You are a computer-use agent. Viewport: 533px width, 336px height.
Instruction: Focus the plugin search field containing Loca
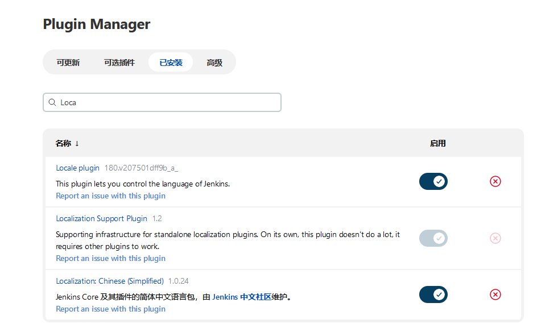[162, 102]
